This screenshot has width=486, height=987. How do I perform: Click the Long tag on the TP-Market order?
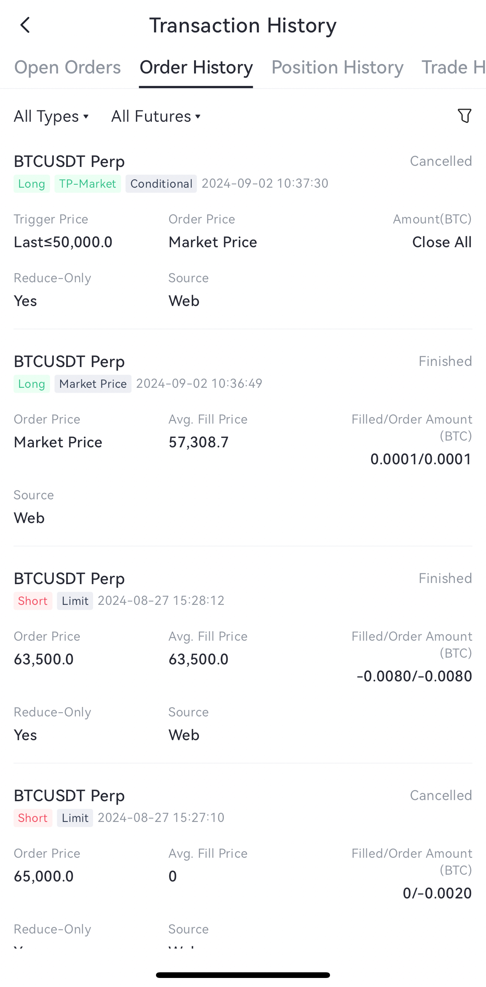[31, 184]
